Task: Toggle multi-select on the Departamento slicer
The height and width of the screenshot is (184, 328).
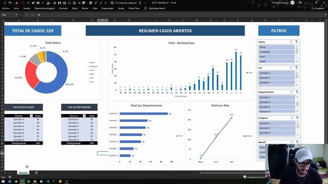Action: tap(292, 92)
